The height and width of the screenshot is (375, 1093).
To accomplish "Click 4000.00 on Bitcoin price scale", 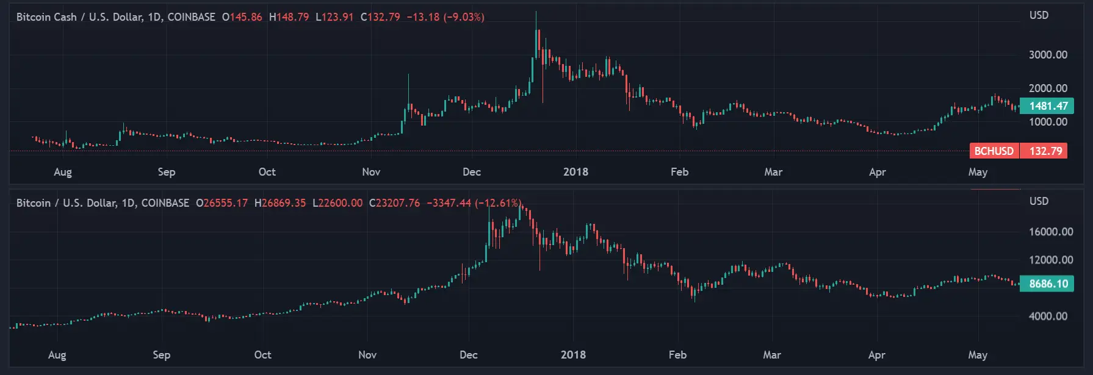I will point(1048,316).
